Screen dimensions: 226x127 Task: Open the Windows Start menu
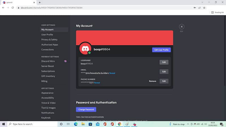point(3,124)
